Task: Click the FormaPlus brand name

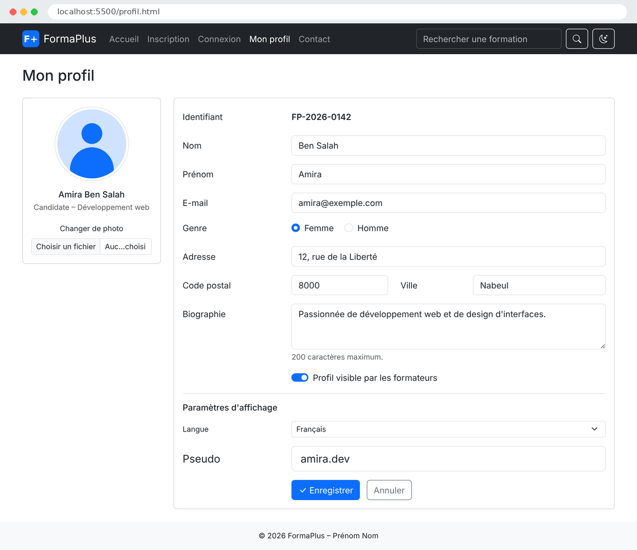Action: 70,39
